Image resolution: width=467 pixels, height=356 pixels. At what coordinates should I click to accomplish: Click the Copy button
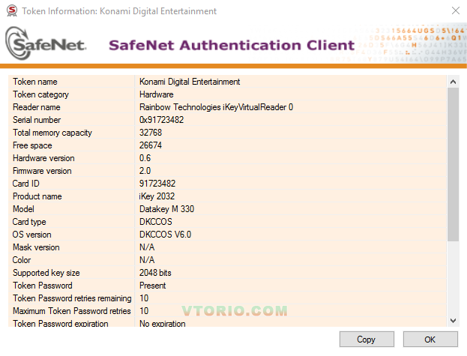click(366, 340)
